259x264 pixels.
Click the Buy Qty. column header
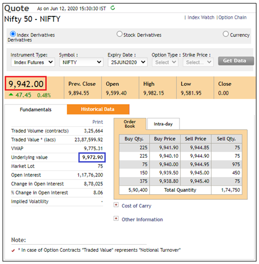tap(134, 139)
